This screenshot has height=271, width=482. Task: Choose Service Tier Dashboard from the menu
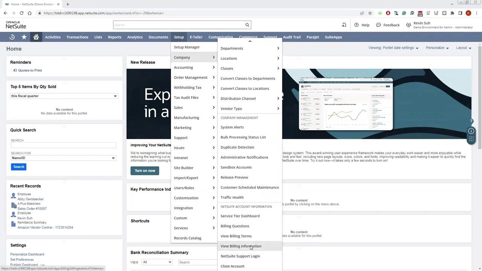tap(250, 216)
